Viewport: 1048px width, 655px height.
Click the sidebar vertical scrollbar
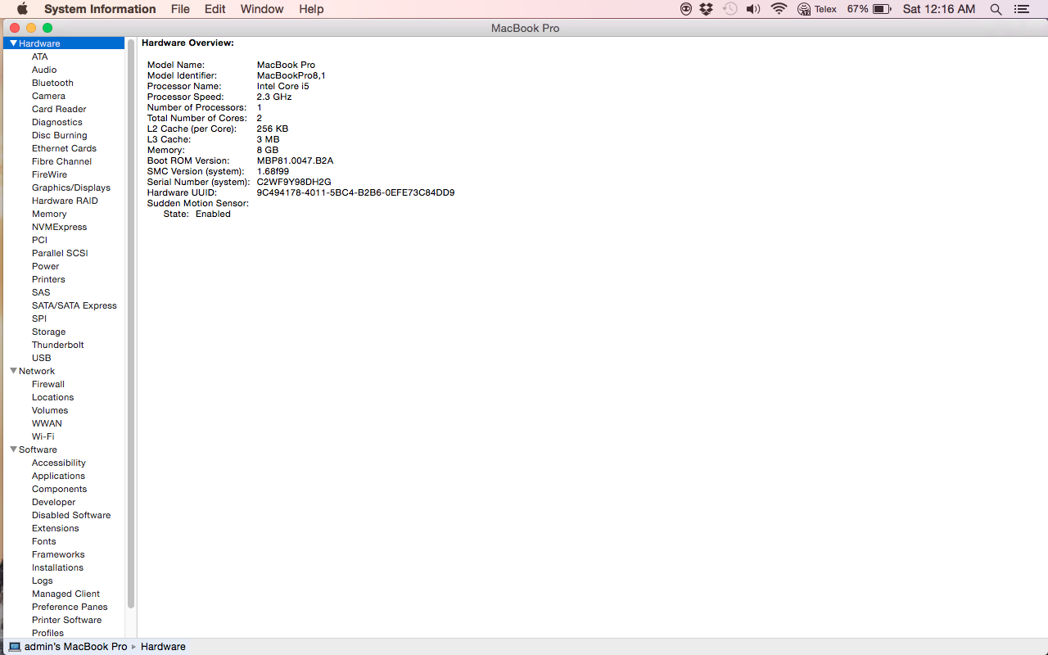[x=131, y=327]
